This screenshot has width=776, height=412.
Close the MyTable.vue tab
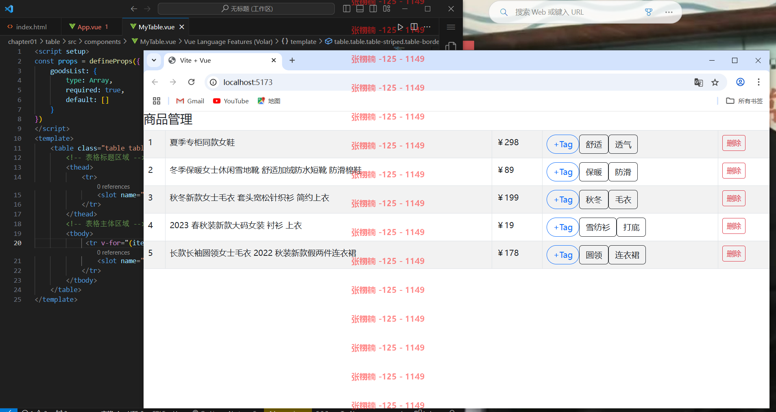click(182, 27)
